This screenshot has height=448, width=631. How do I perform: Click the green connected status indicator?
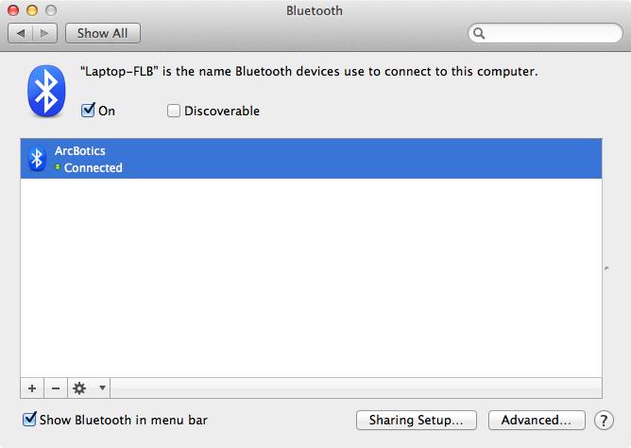point(58,167)
